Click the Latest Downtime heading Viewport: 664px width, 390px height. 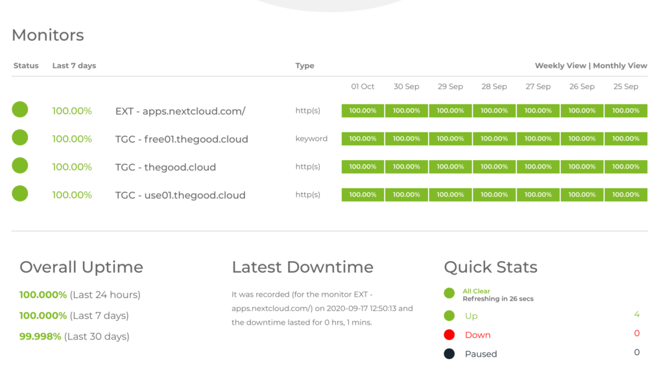tap(302, 268)
